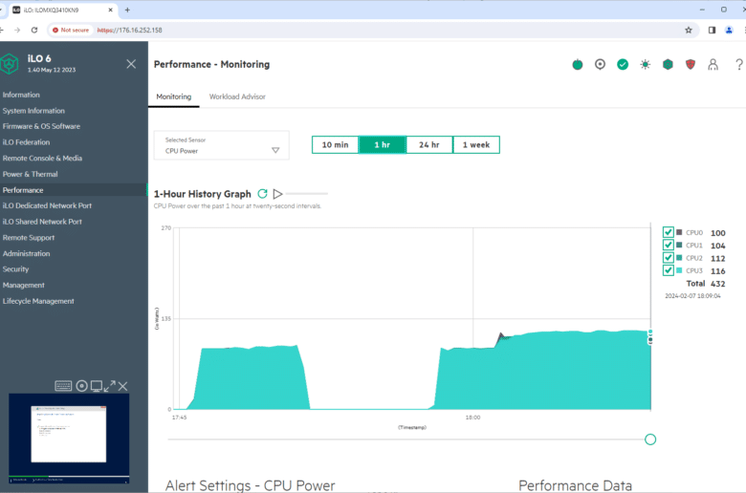Bookmark this page with star icon
The image size is (746, 493).
(689, 30)
